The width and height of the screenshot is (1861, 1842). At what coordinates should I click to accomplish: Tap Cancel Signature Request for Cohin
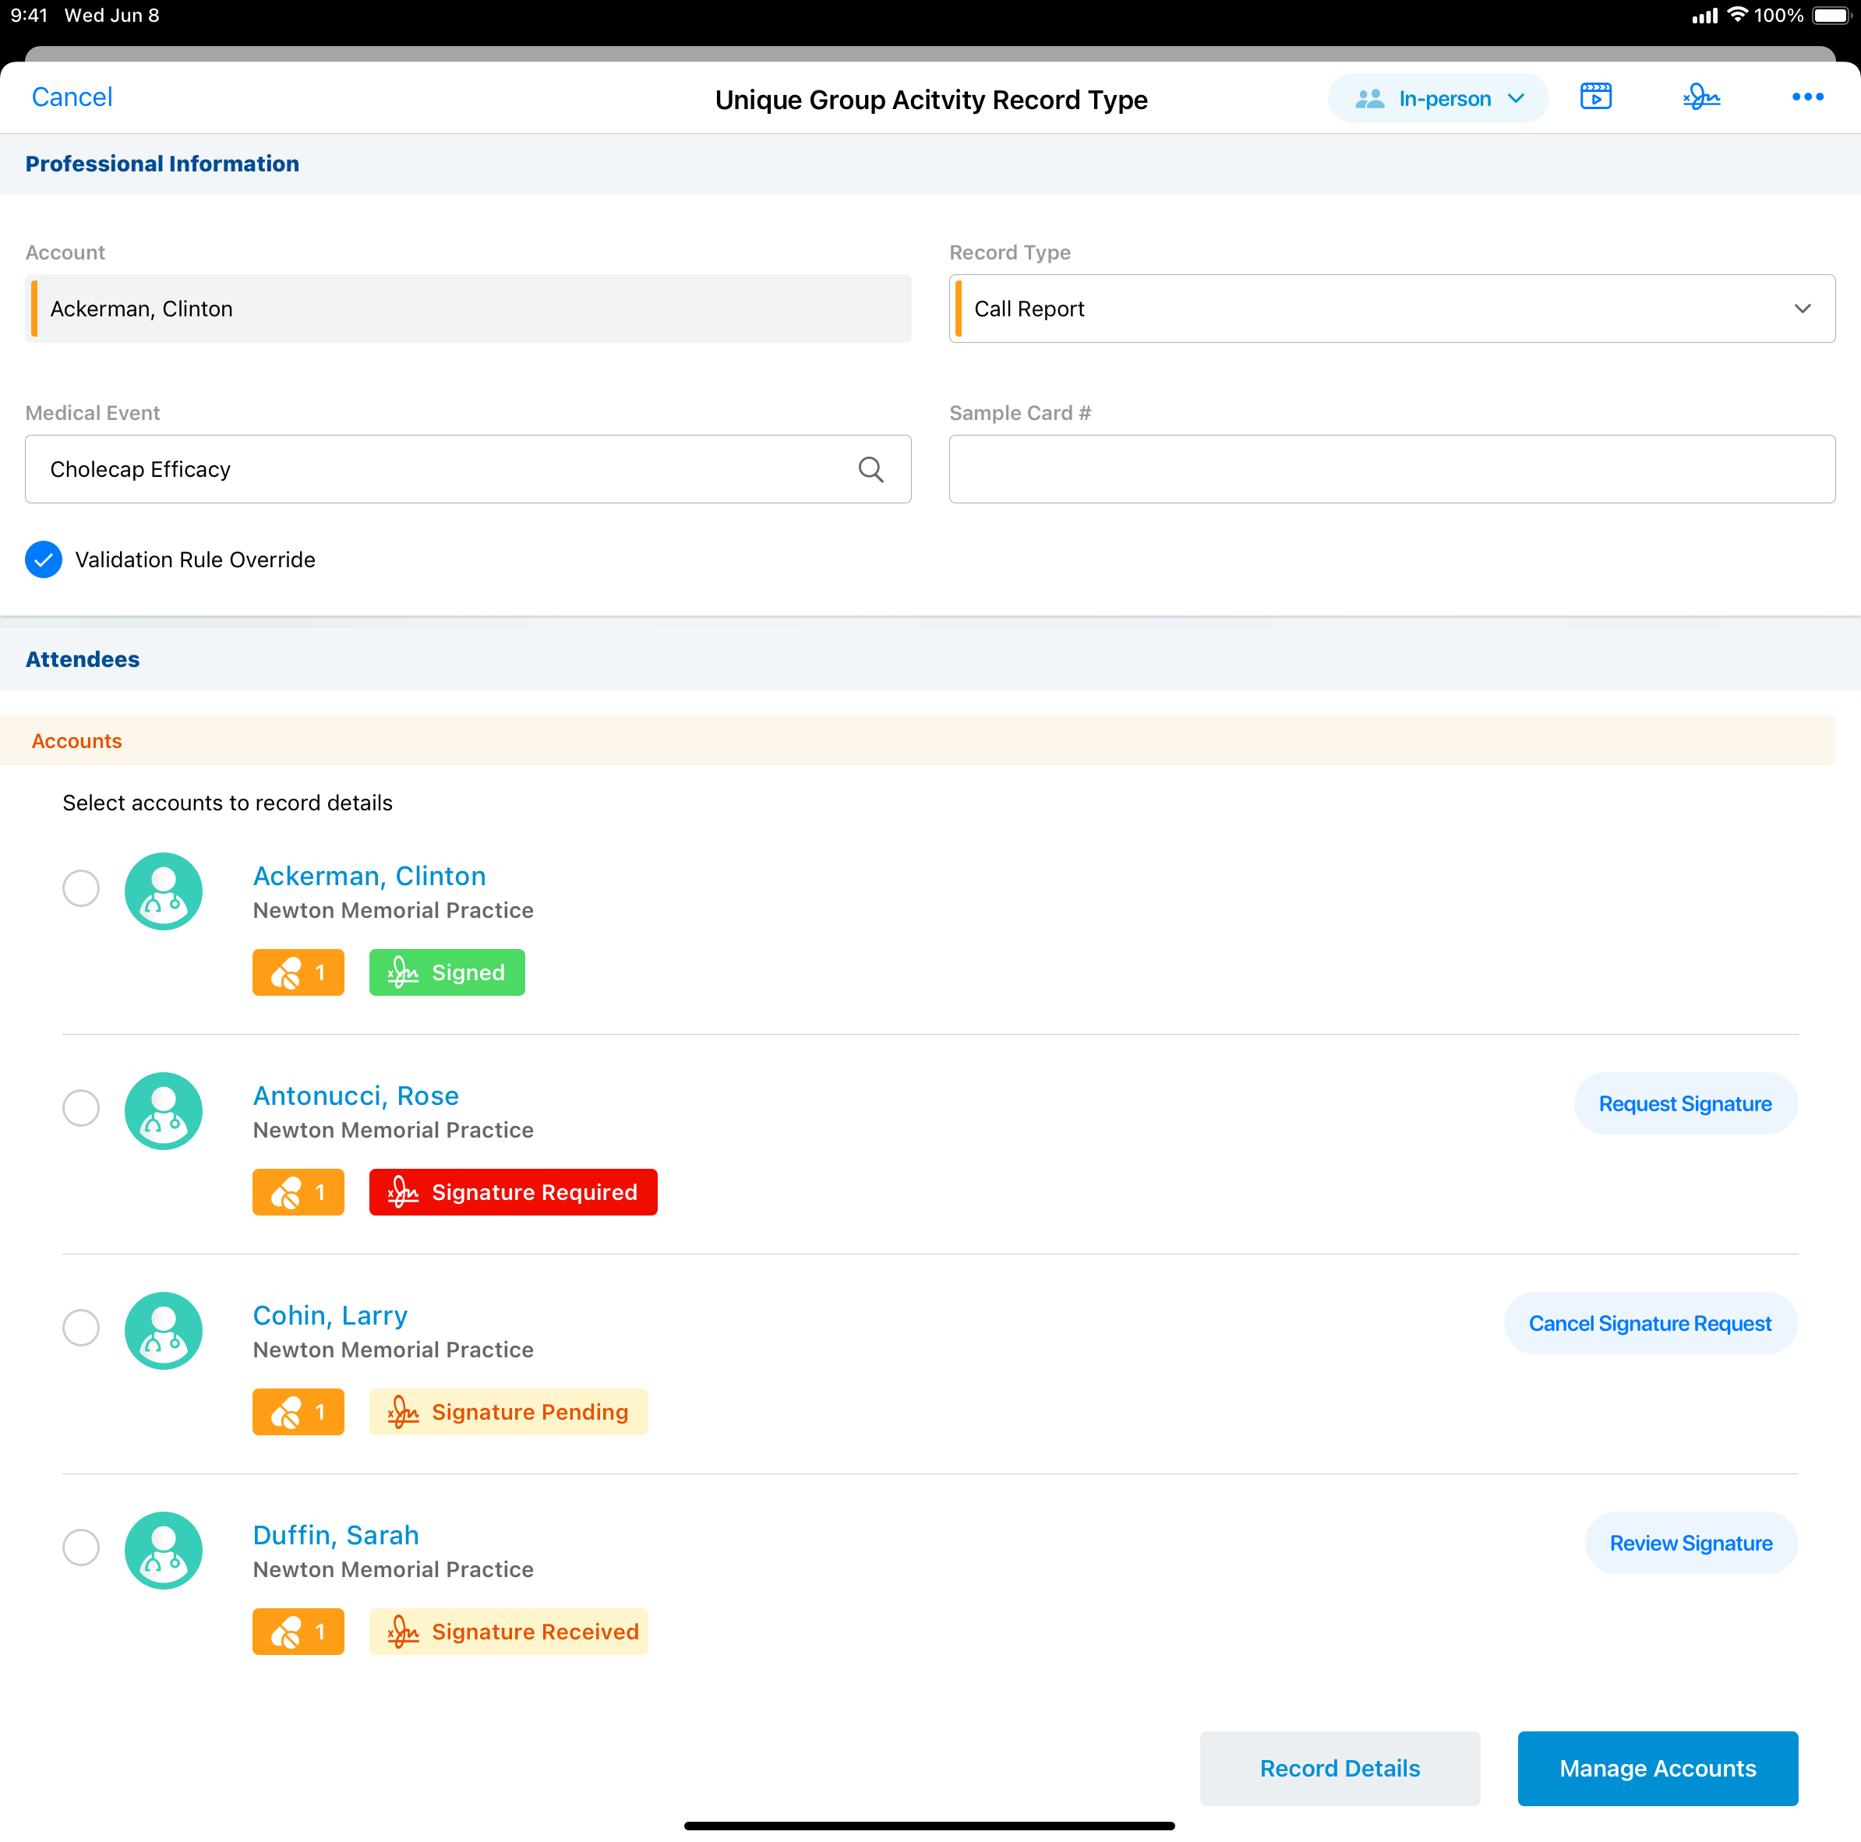(1649, 1323)
